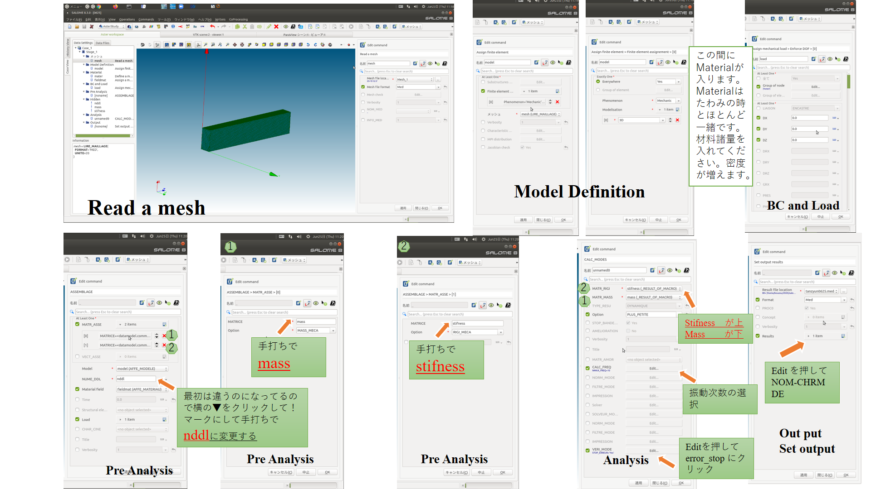871x489 pixels.
Task: Open Chrome from the top system panel
Action: point(99,7)
